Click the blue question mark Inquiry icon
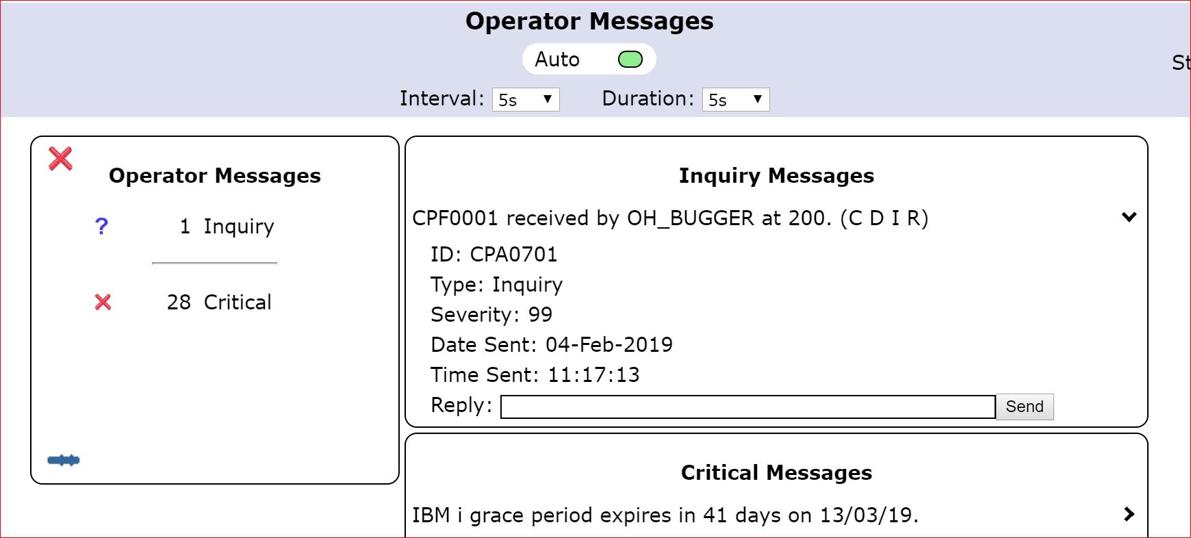The image size is (1191, 538). tap(101, 227)
